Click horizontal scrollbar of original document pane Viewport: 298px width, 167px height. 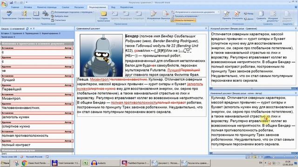[x=252, y=89]
